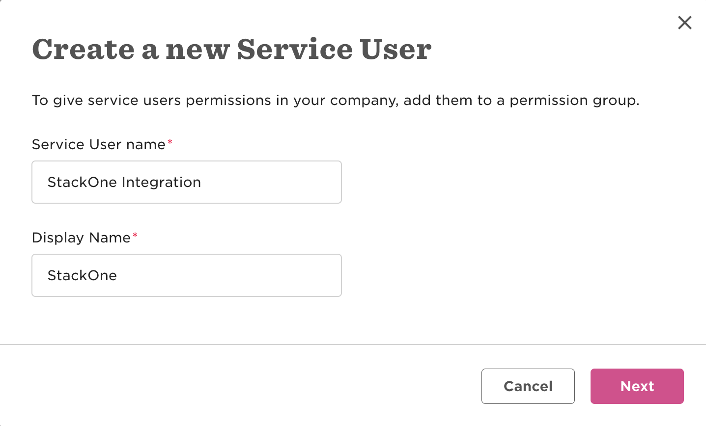Close the Create Service User dialog

tap(684, 23)
